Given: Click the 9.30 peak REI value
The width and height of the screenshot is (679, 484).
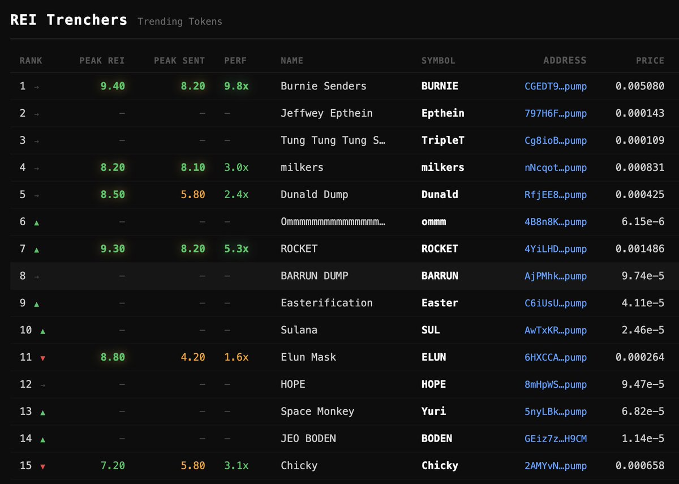Looking at the screenshot, I should click(113, 249).
